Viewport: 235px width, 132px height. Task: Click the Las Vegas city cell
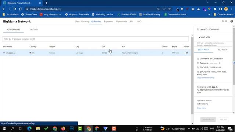pos(79,53)
